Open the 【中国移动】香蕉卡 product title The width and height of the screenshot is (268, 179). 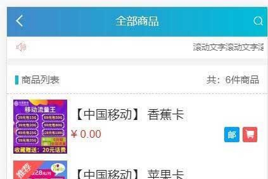130,115
